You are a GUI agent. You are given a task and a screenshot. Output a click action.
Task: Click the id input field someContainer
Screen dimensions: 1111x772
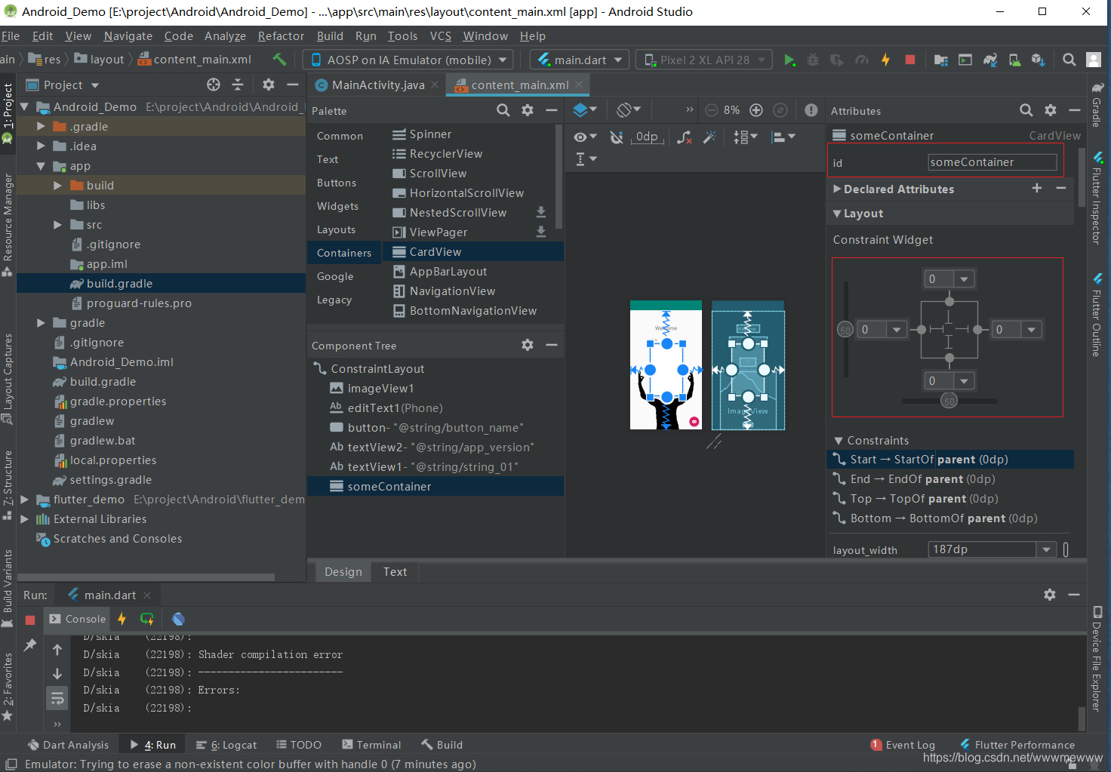pos(992,162)
